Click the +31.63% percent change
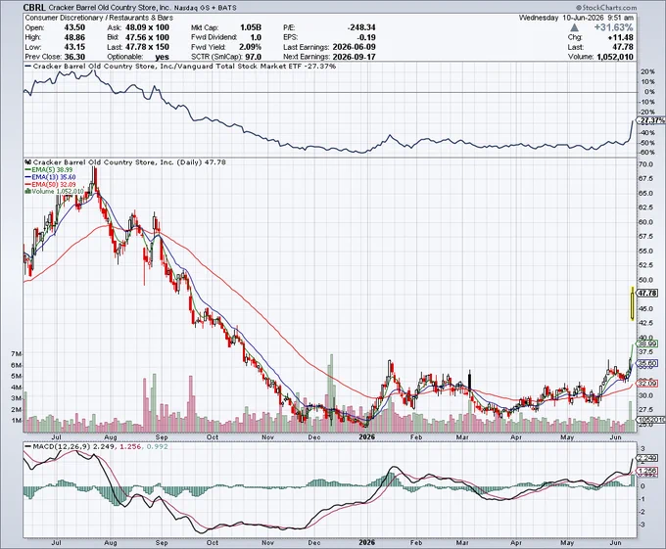 pos(613,27)
